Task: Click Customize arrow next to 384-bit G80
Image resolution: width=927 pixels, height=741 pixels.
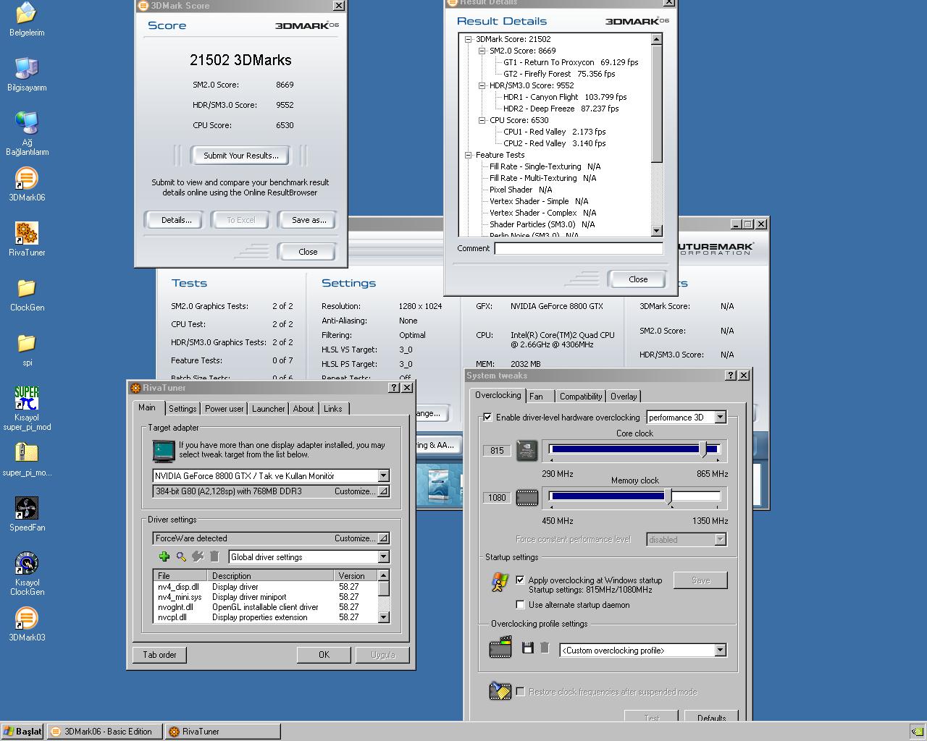Action: pyautogui.click(x=383, y=491)
